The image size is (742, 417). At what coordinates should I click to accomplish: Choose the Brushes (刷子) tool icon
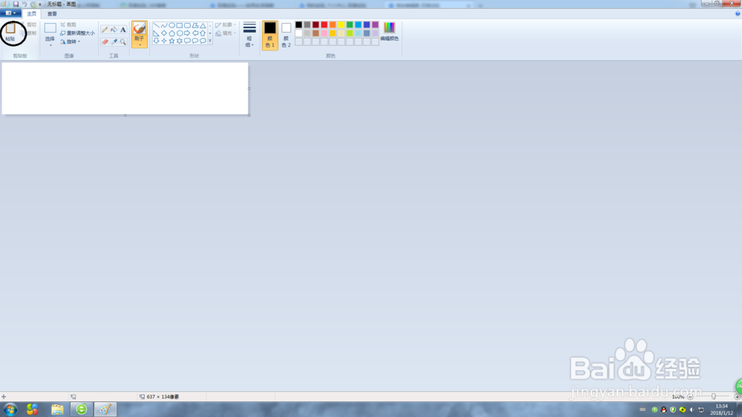[x=139, y=29]
